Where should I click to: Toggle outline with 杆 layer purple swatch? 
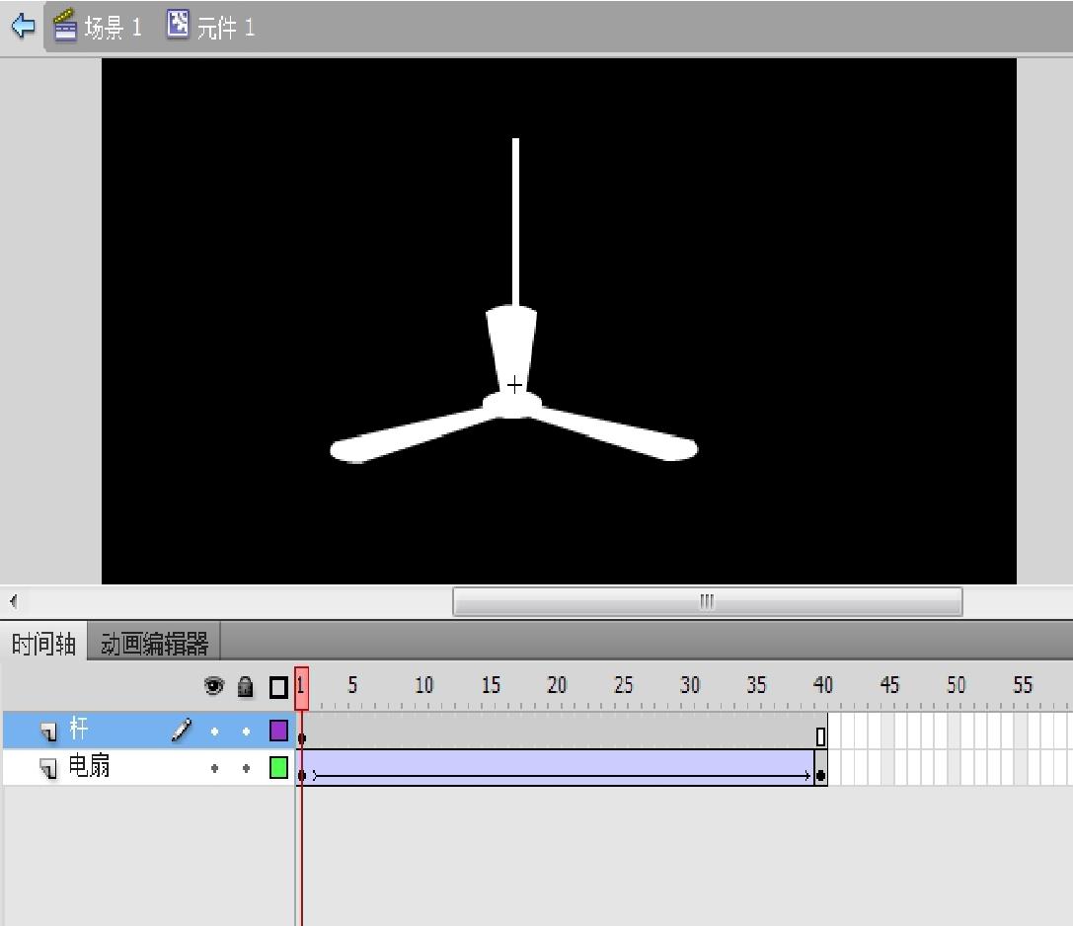(278, 732)
